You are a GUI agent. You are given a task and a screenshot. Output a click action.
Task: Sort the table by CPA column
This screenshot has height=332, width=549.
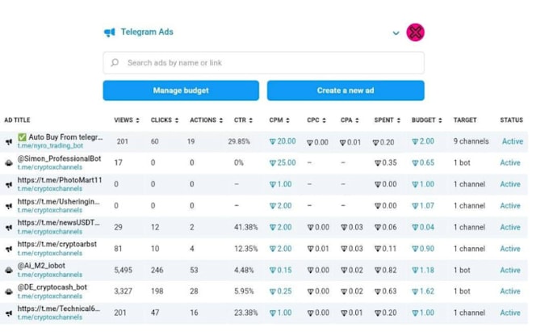click(350, 120)
